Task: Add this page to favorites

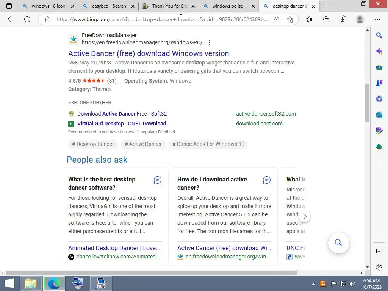Action: (x=290, y=19)
